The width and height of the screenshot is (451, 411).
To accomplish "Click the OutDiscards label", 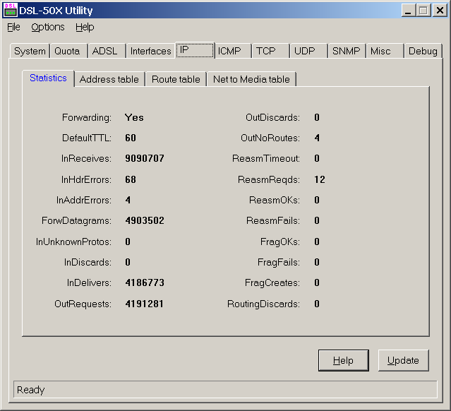I will pos(272,117).
